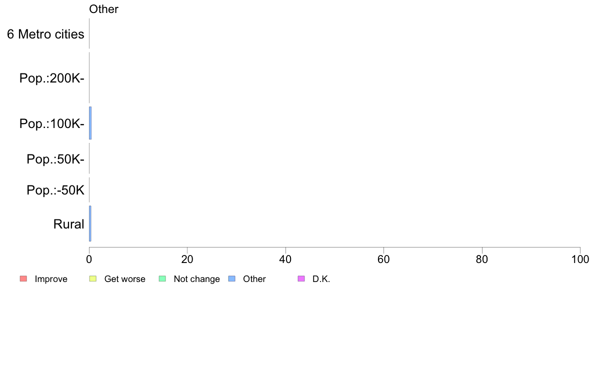Click the Not change green legend swatch
The width and height of the screenshot is (594, 368).
(162, 278)
